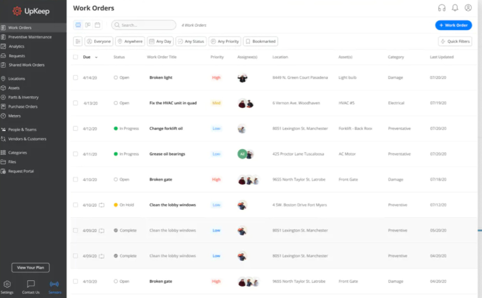Viewport: 482px width, 298px height.
Task: Open the Any Status filter
Action: (x=191, y=41)
